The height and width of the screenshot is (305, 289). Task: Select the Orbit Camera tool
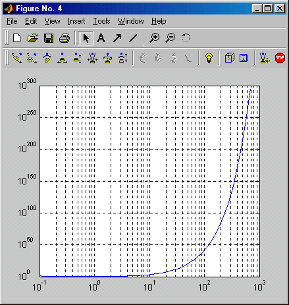coord(16,58)
